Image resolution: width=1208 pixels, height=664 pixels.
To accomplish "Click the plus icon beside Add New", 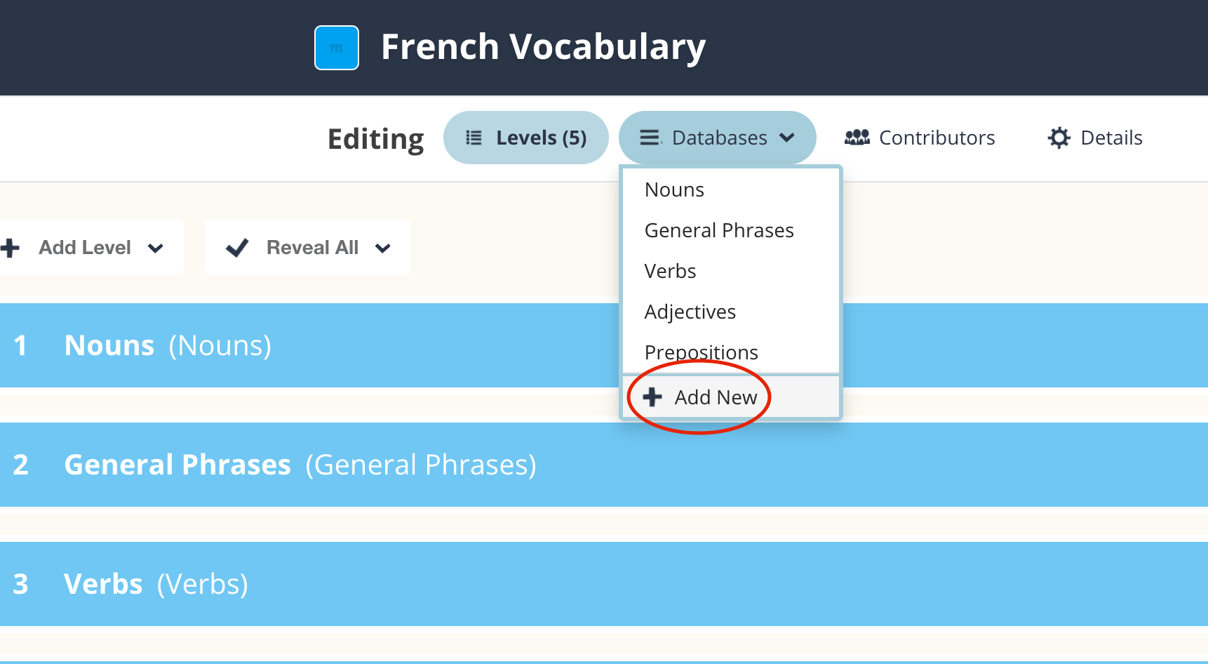I will point(652,397).
